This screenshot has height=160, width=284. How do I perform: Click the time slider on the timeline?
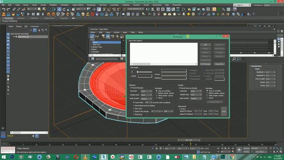coord(189,140)
